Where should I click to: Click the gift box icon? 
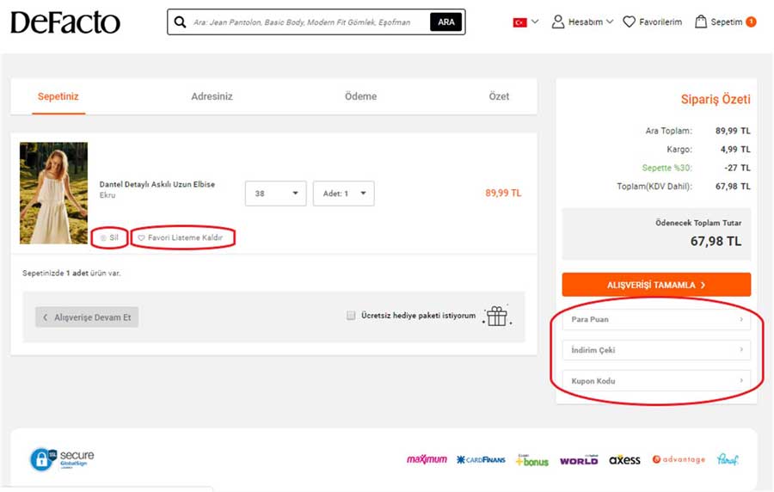coord(497,316)
